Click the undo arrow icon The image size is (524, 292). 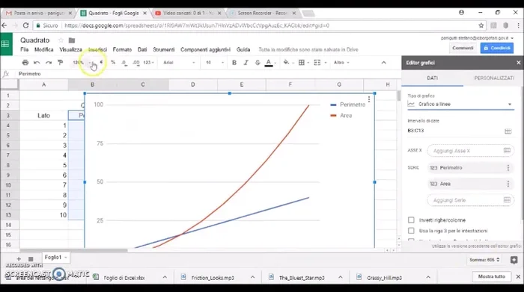[37, 62]
